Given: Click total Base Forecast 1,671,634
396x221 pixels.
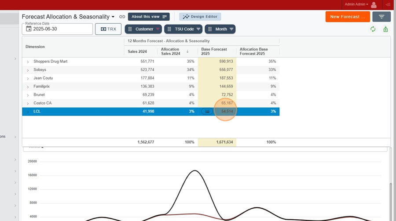Looking at the screenshot, I should click(x=224, y=142).
